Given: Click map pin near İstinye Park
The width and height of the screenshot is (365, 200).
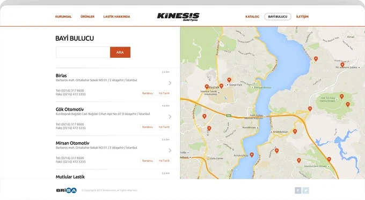Looking at the screenshot, I should pyautogui.click(x=229, y=80).
